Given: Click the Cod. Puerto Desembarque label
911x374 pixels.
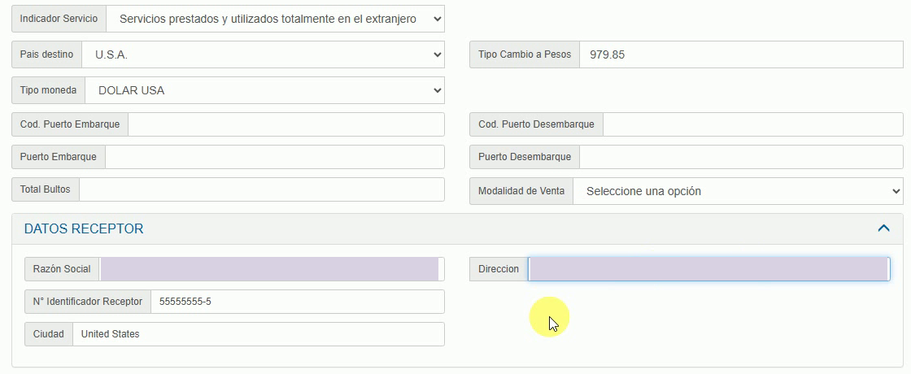Looking at the screenshot, I should point(536,124).
